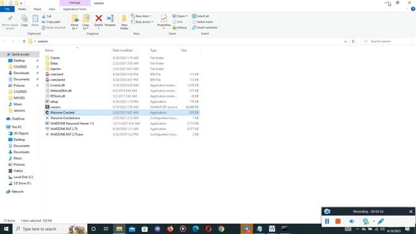Switch to the Home tab
416x234 pixels.
pyautogui.click(x=22, y=9)
